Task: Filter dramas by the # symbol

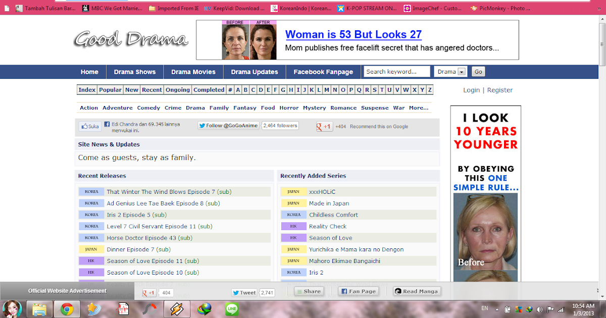Action: (230, 90)
